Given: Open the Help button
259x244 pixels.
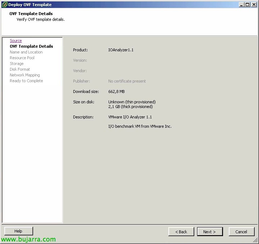Looking at the screenshot, I should (x=18, y=231).
